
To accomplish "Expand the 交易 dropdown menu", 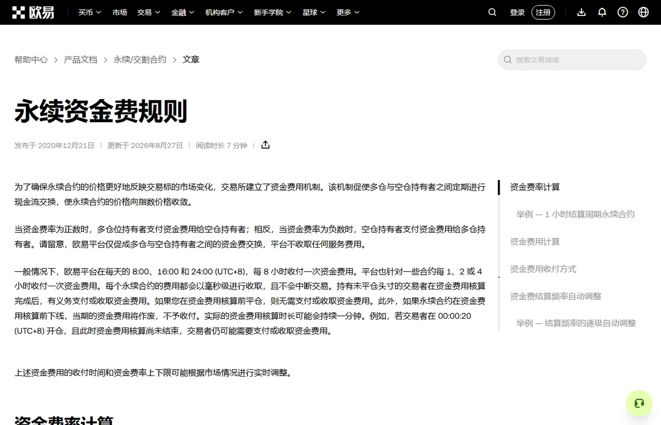I will click(149, 12).
